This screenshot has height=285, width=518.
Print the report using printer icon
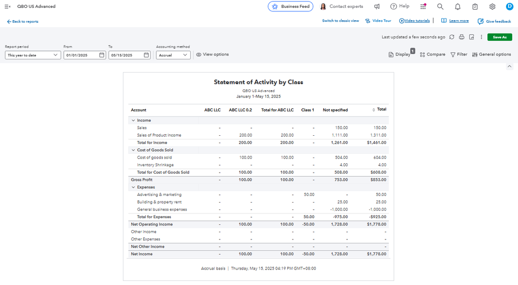(461, 37)
